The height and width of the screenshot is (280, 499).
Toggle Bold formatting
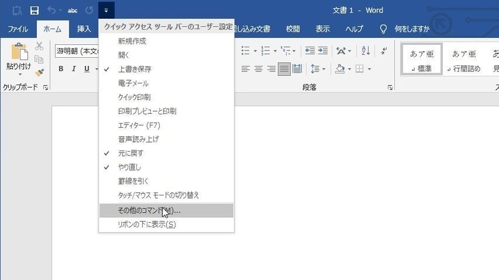61,69
